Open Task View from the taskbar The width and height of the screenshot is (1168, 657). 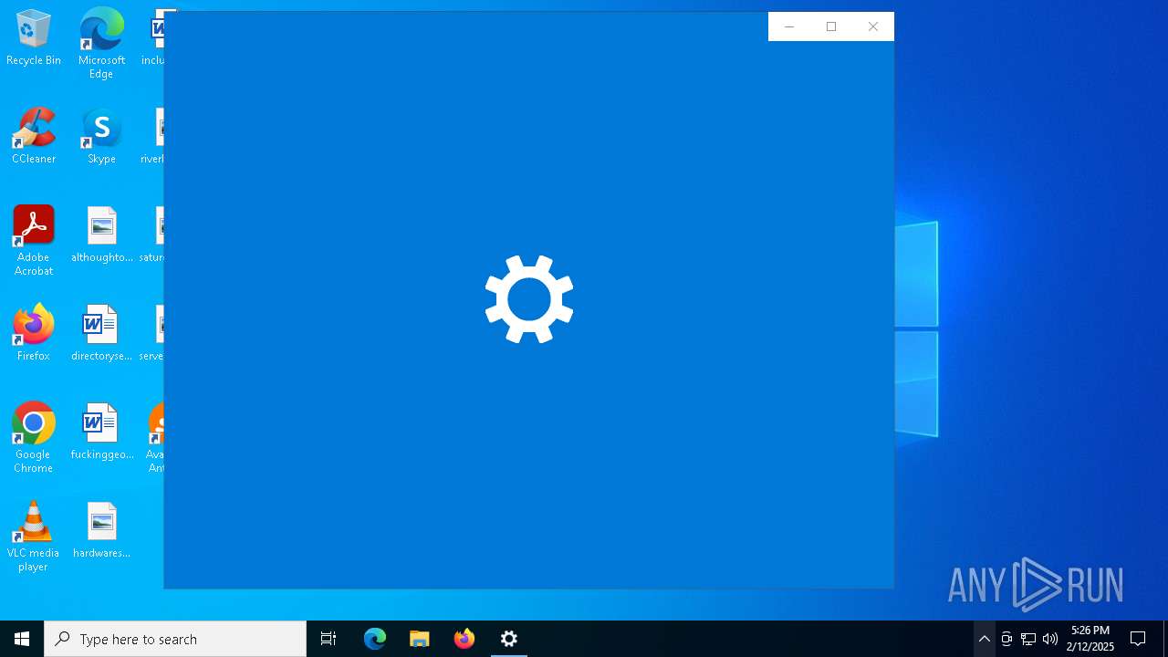point(328,639)
